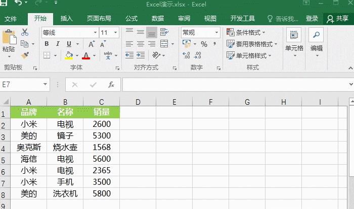The height and width of the screenshot is (209, 354).
Task: Switch to the 审阅 tab
Action: point(184,19)
